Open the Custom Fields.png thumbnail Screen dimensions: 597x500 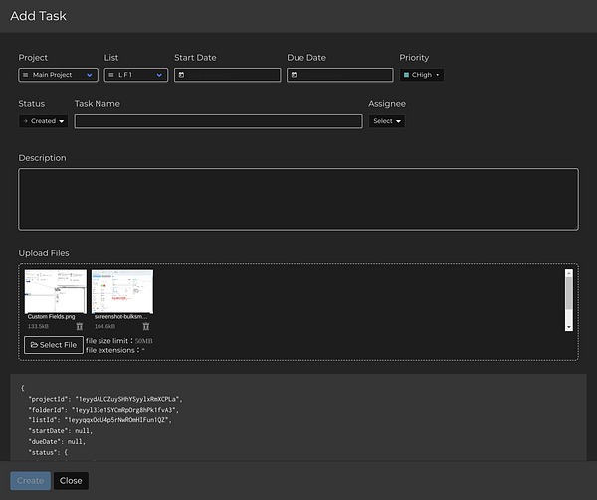click(56, 291)
